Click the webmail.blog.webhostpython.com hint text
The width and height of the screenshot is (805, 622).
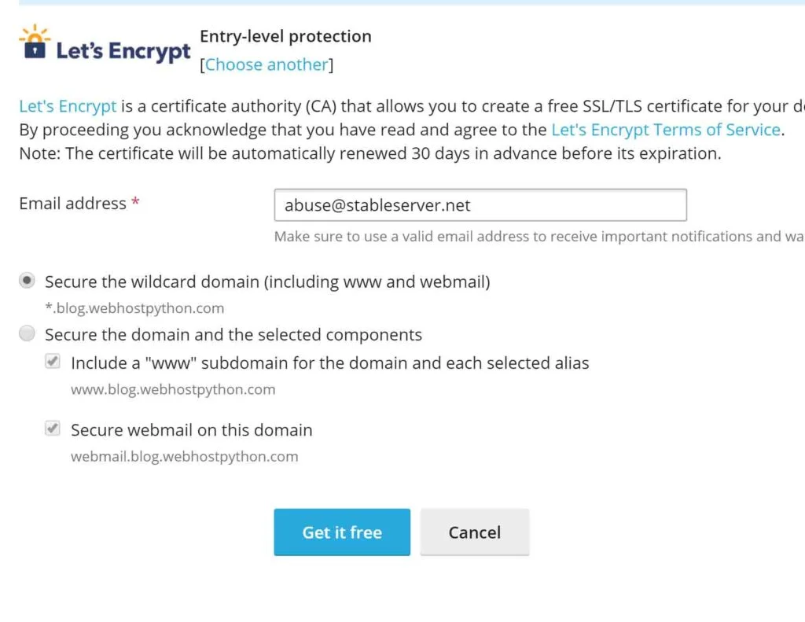tap(184, 457)
